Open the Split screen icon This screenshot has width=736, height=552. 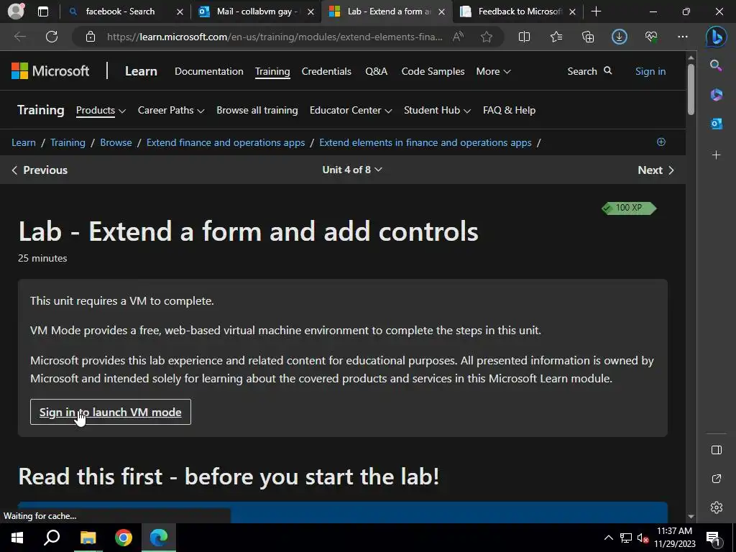click(x=524, y=37)
